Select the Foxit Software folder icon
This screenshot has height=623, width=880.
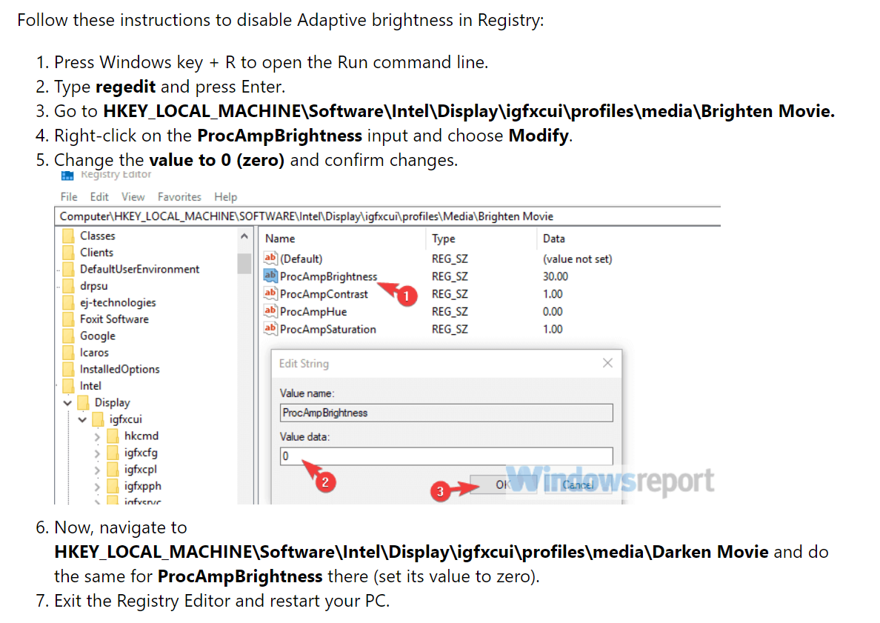68,319
